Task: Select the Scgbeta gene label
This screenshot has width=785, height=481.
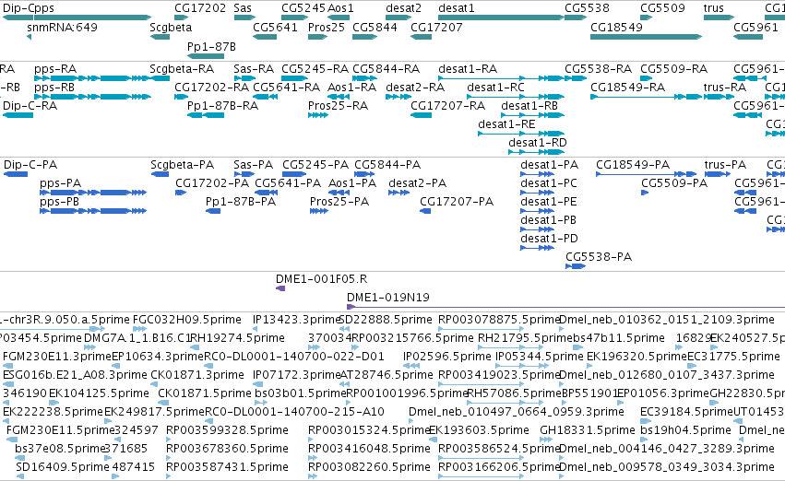Action: click(x=171, y=28)
